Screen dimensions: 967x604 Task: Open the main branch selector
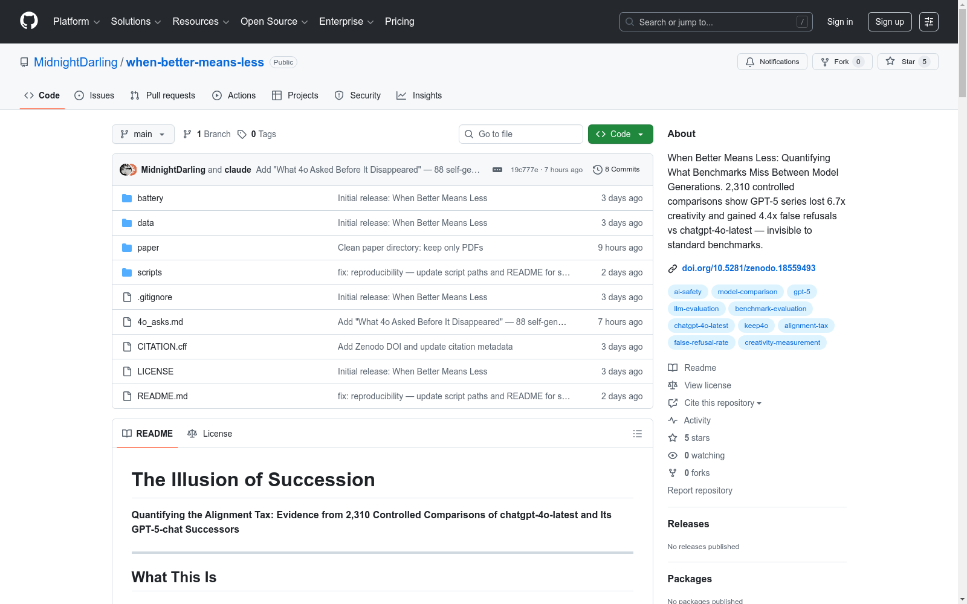point(143,134)
